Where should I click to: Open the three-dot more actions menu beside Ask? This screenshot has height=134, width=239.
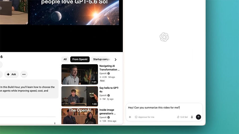click(24, 74)
